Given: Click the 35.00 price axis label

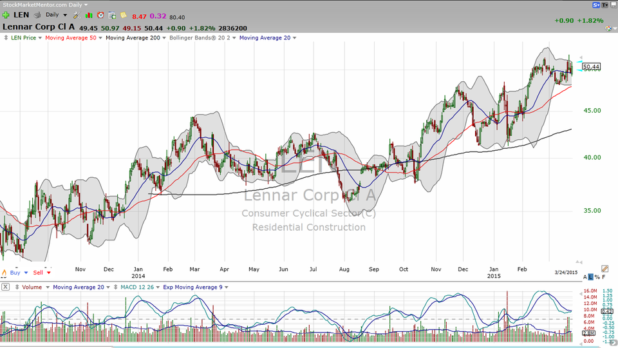Looking at the screenshot, I should point(592,211).
